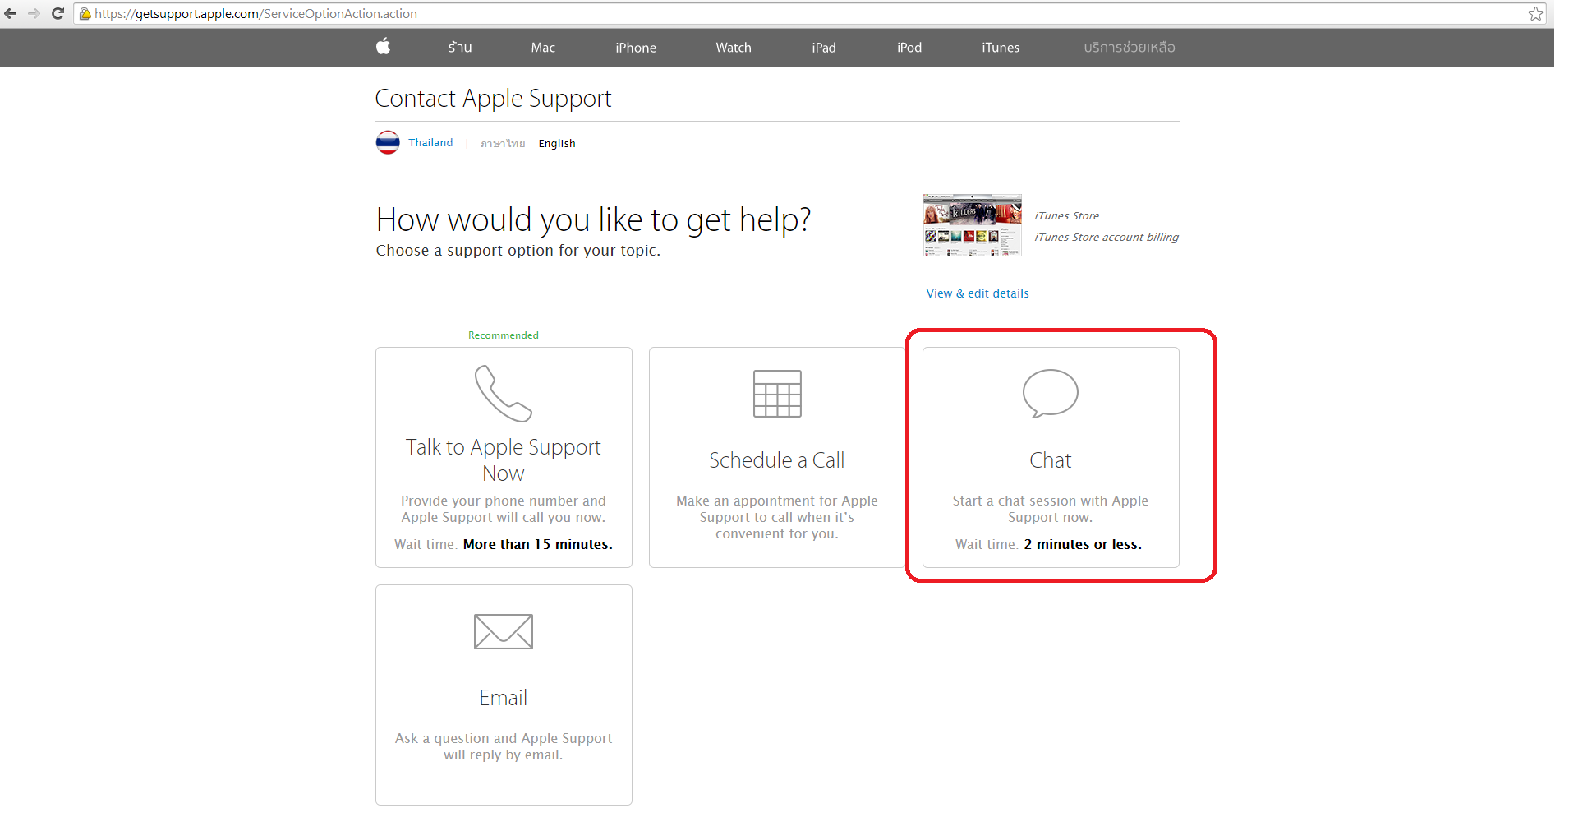Viewport: 1569px width, 831px height.
Task: Click 'Choose a support option for your topic.'
Action: [x=518, y=251]
